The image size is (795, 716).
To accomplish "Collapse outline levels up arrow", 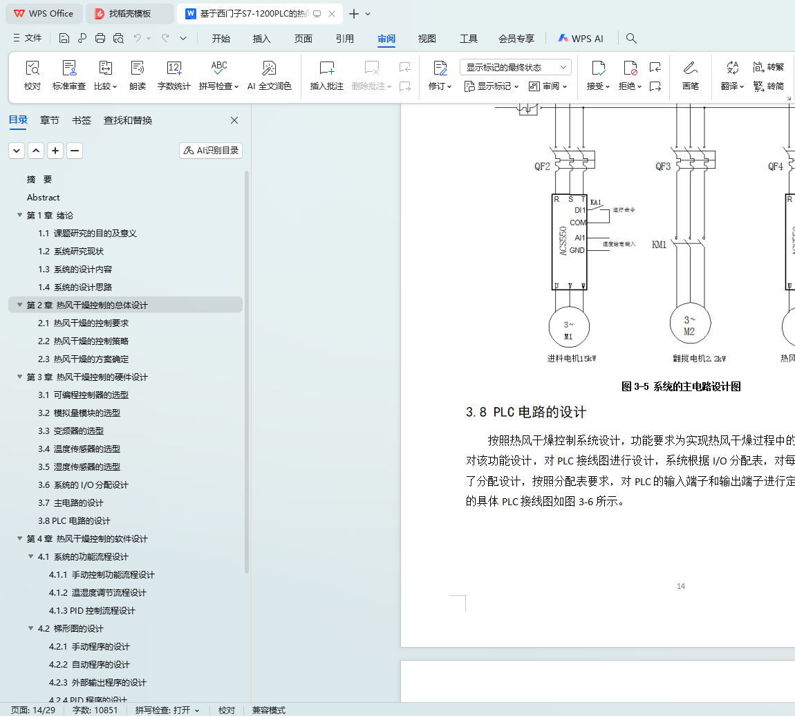I will click(x=36, y=151).
